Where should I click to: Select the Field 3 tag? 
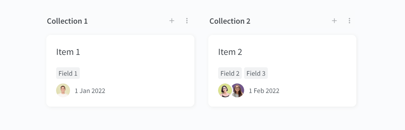coord(256,73)
